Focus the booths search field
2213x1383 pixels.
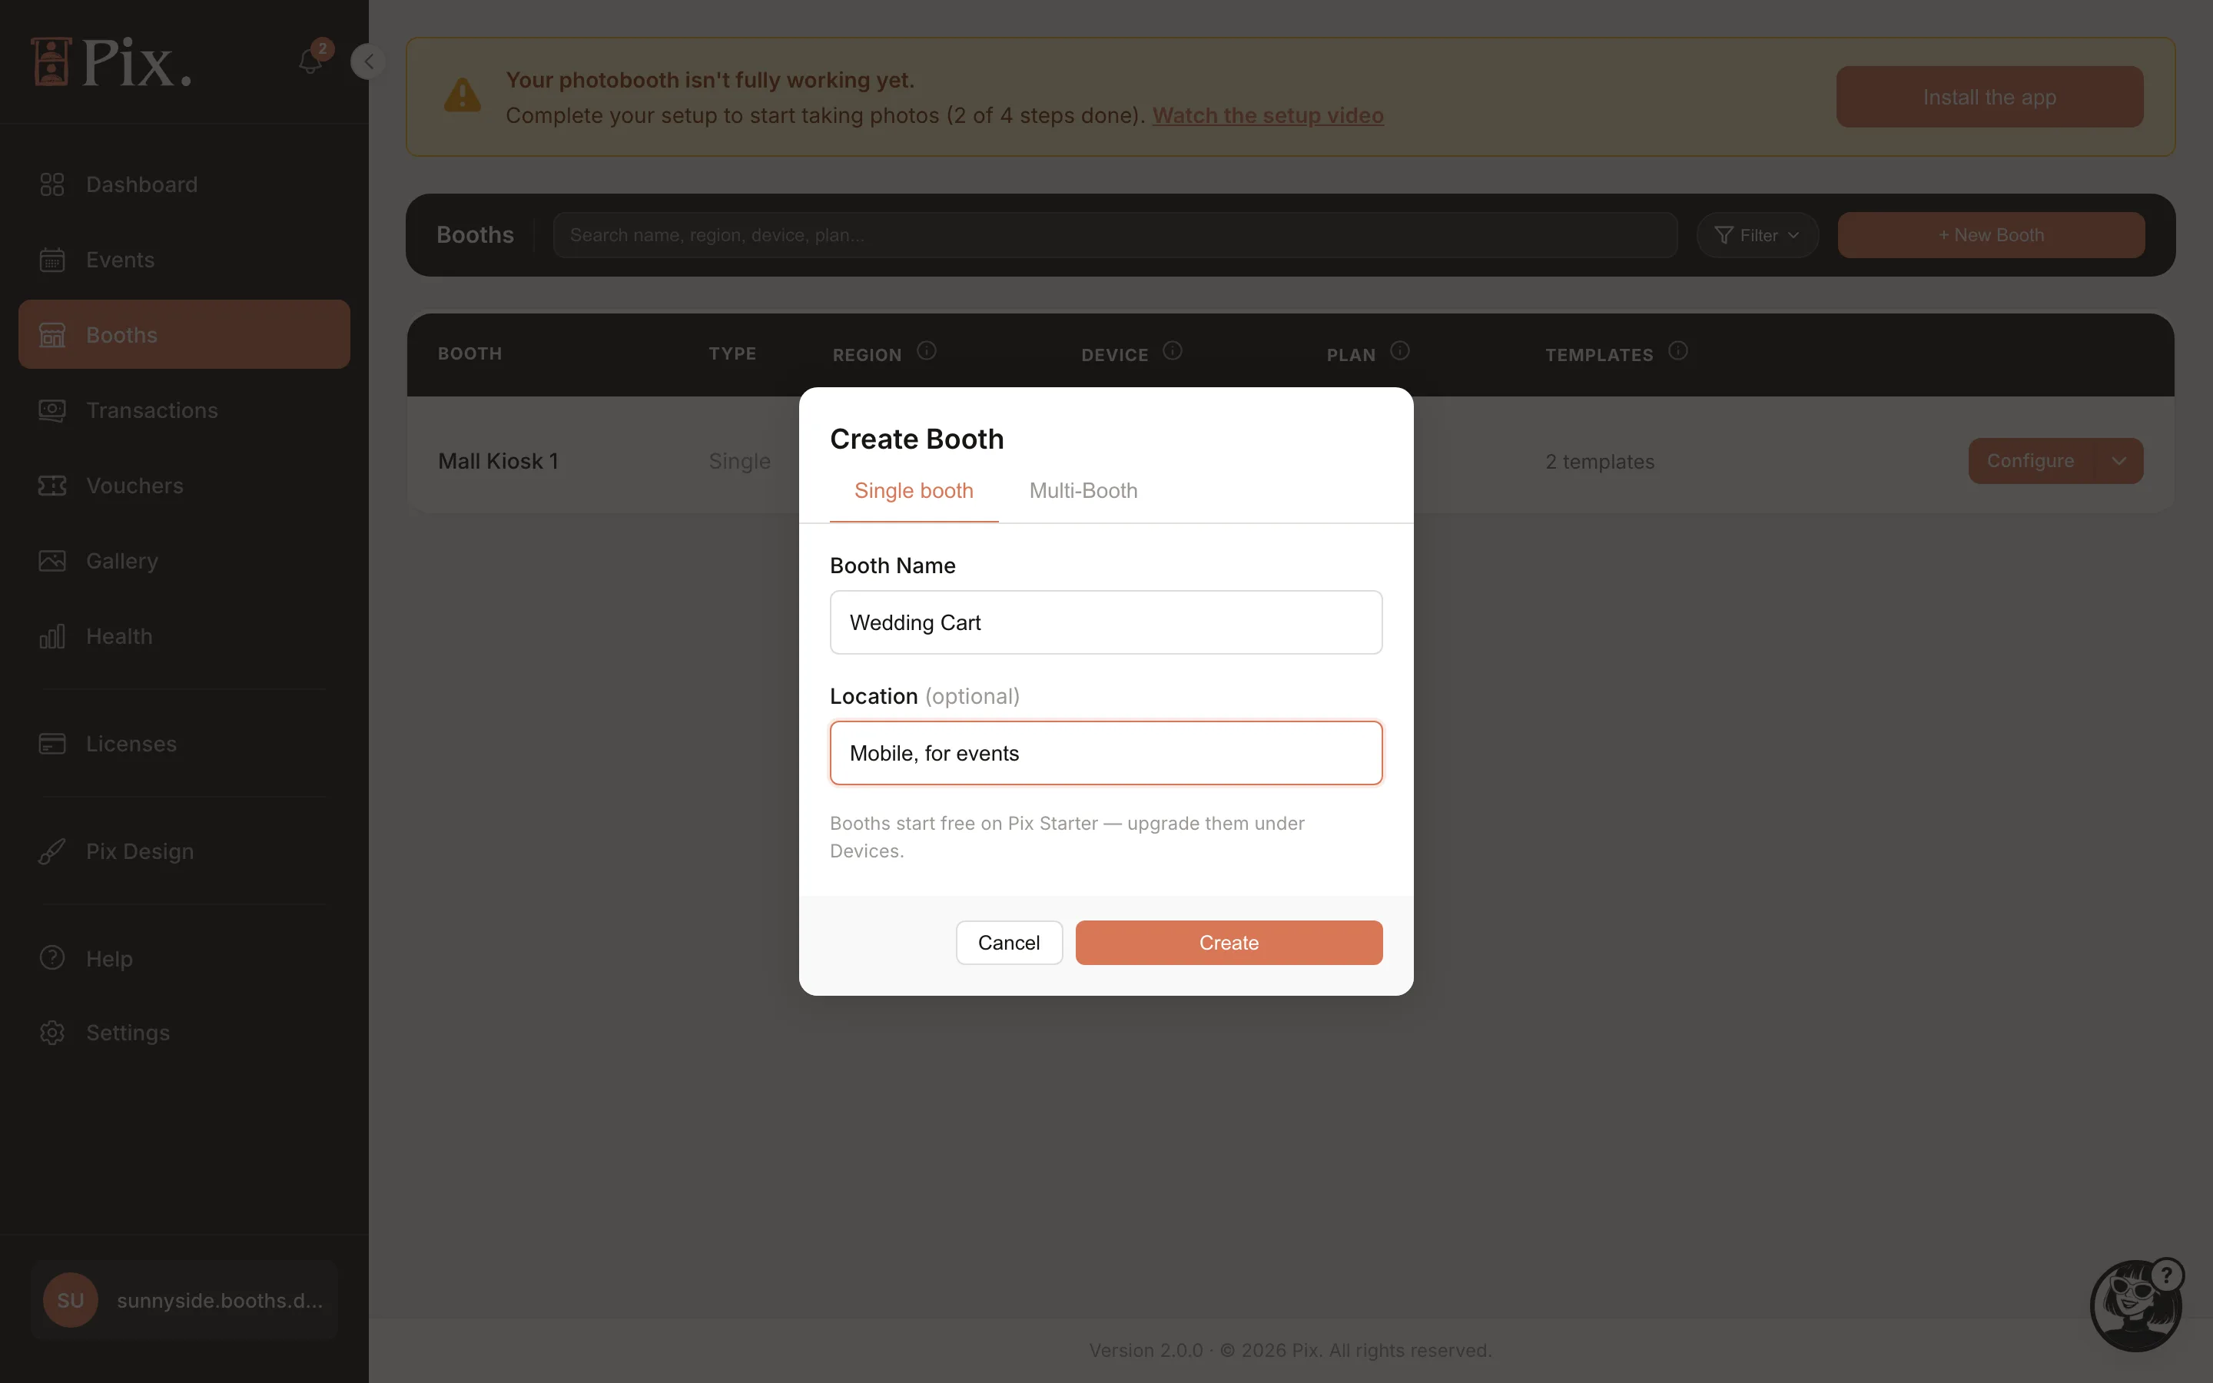[1115, 235]
